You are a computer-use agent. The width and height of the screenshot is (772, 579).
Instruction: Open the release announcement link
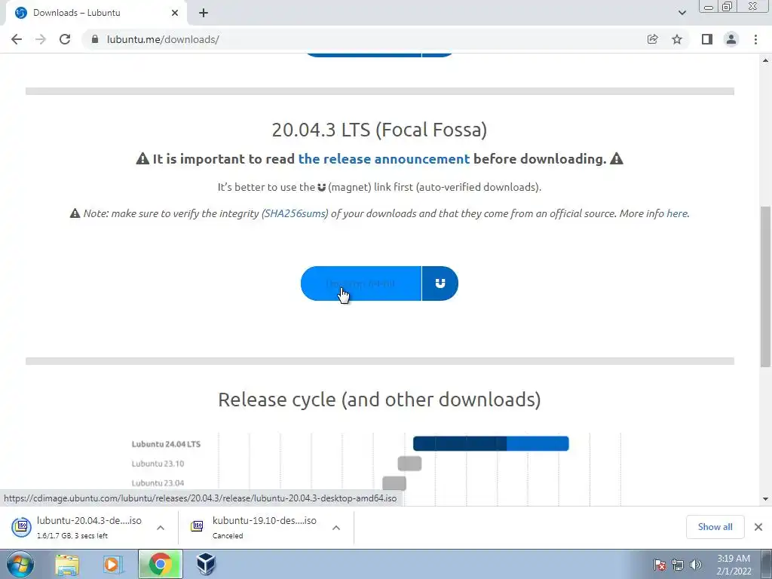click(x=384, y=159)
